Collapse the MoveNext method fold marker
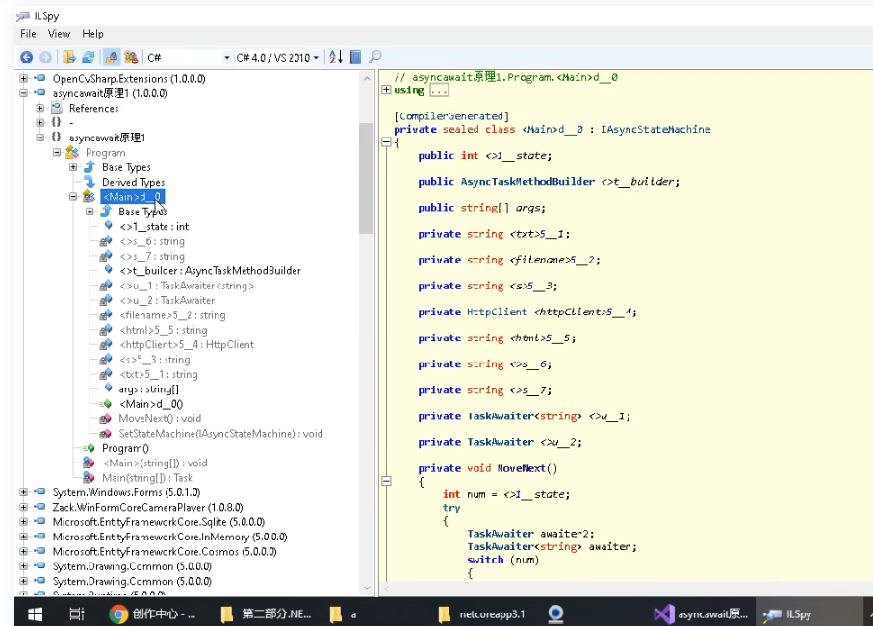 click(386, 481)
